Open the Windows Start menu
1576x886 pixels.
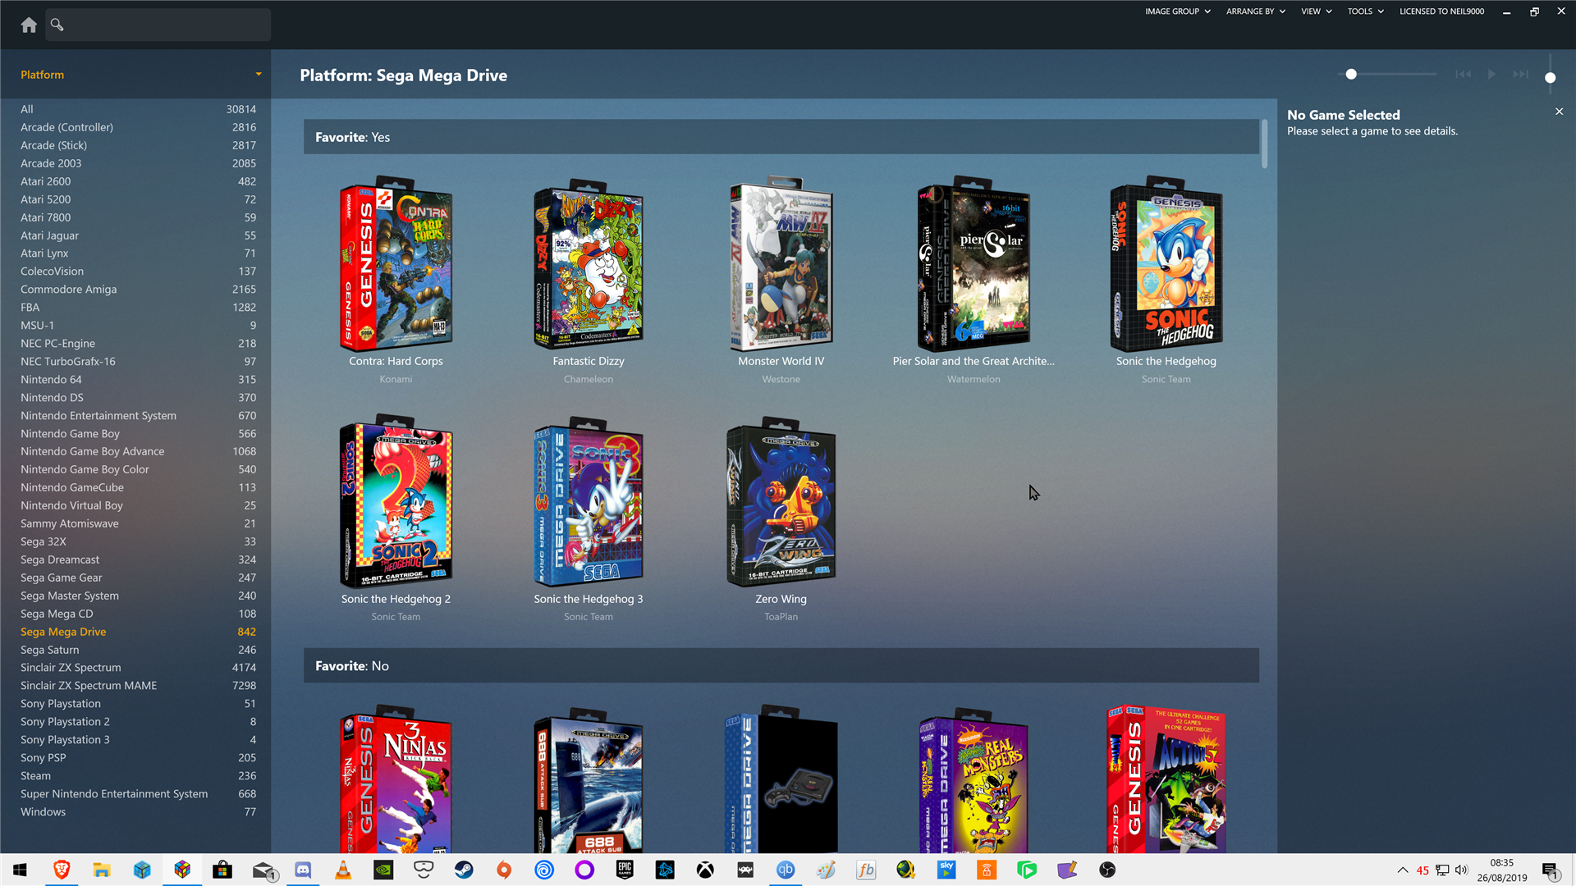coord(21,870)
